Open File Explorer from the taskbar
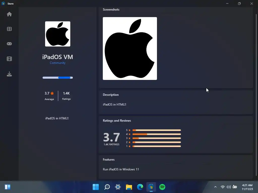Viewport: 258px width, 193px height. pyautogui.click(x=129, y=187)
